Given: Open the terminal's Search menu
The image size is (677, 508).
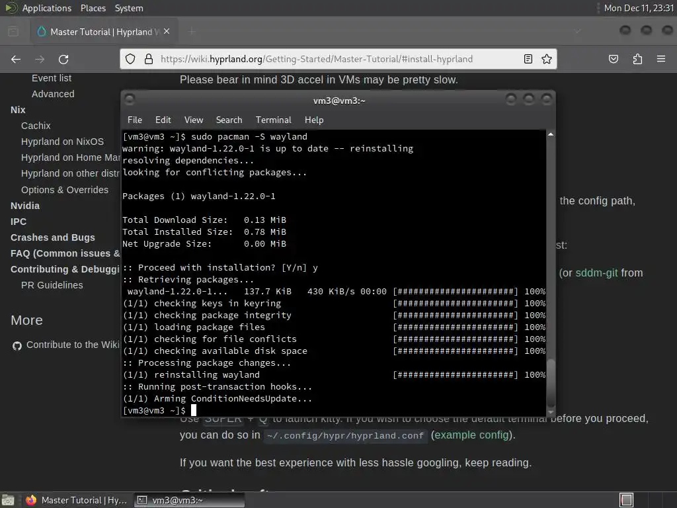Looking at the screenshot, I should pyautogui.click(x=229, y=120).
